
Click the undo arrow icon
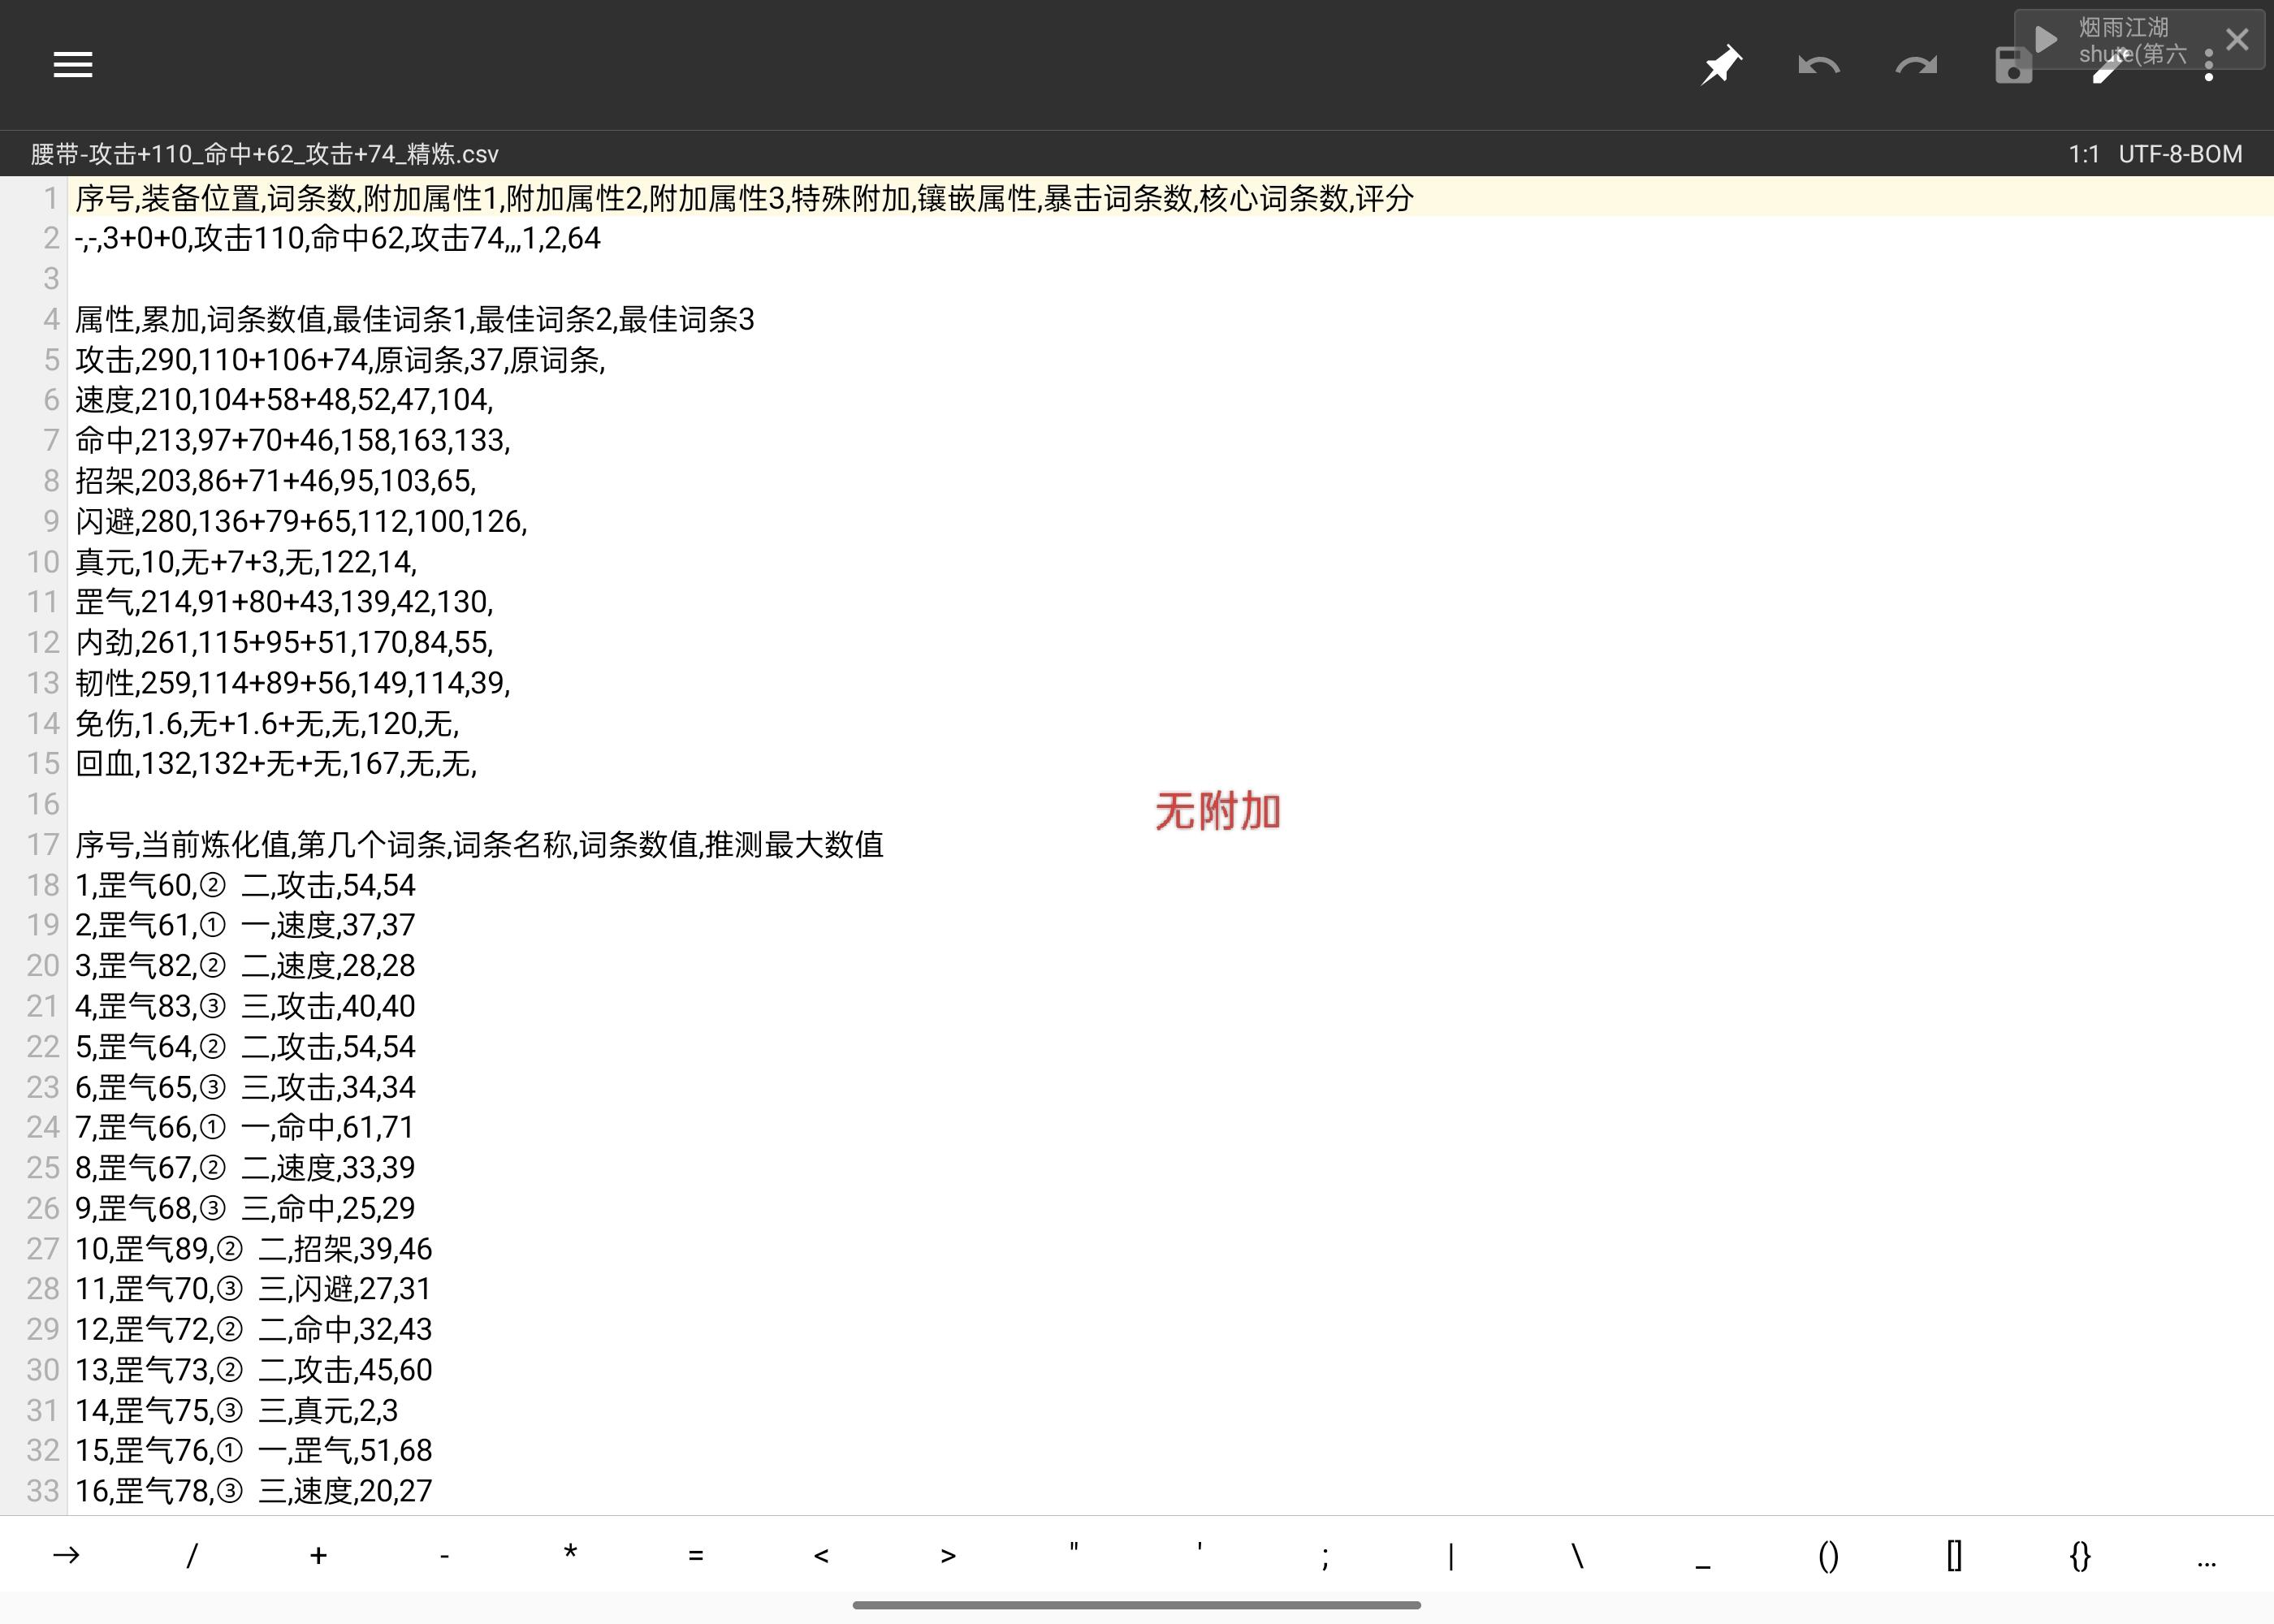1818,66
